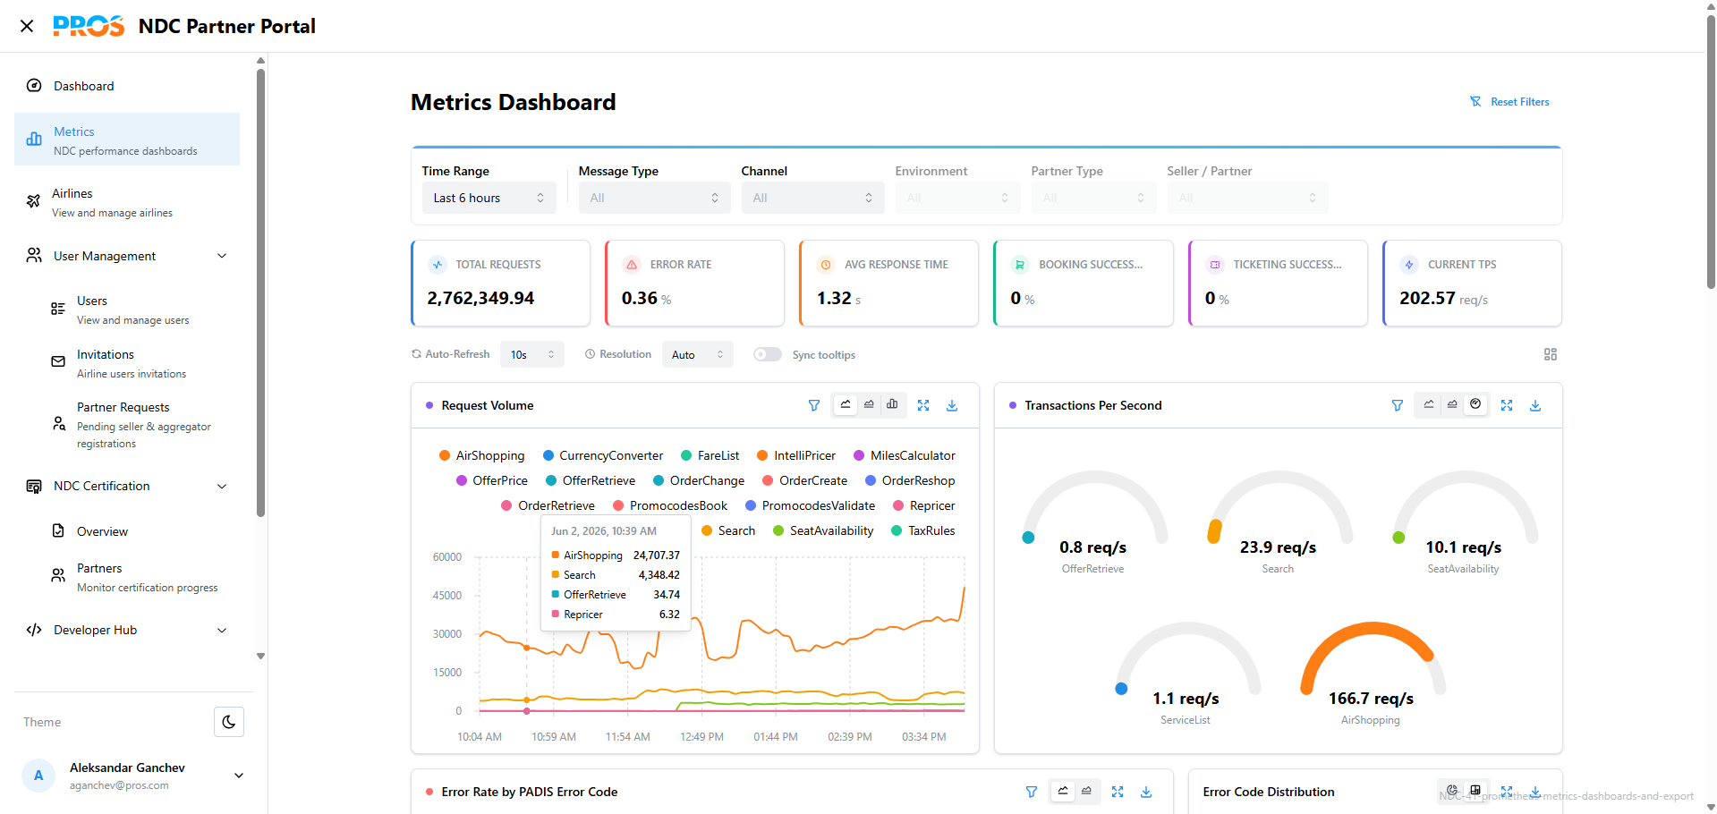The height and width of the screenshot is (814, 1717).
Task: Click the Request Volume filter icon
Action: click(814, 405)
